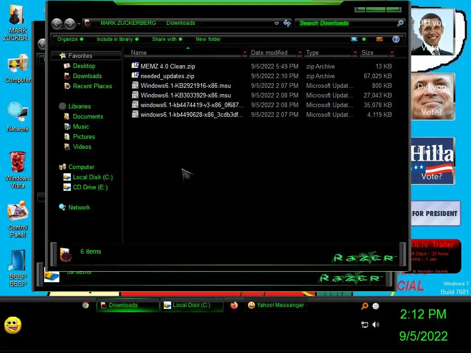Click the smiley face Start button
The image size is (471, 353).
(x=12, y=325)
